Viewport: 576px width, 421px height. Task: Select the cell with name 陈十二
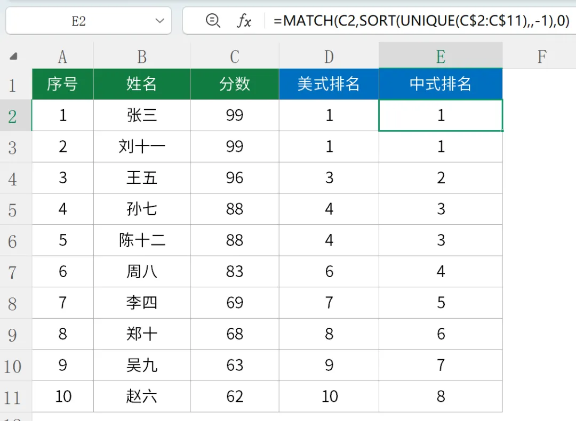(142, 240)
